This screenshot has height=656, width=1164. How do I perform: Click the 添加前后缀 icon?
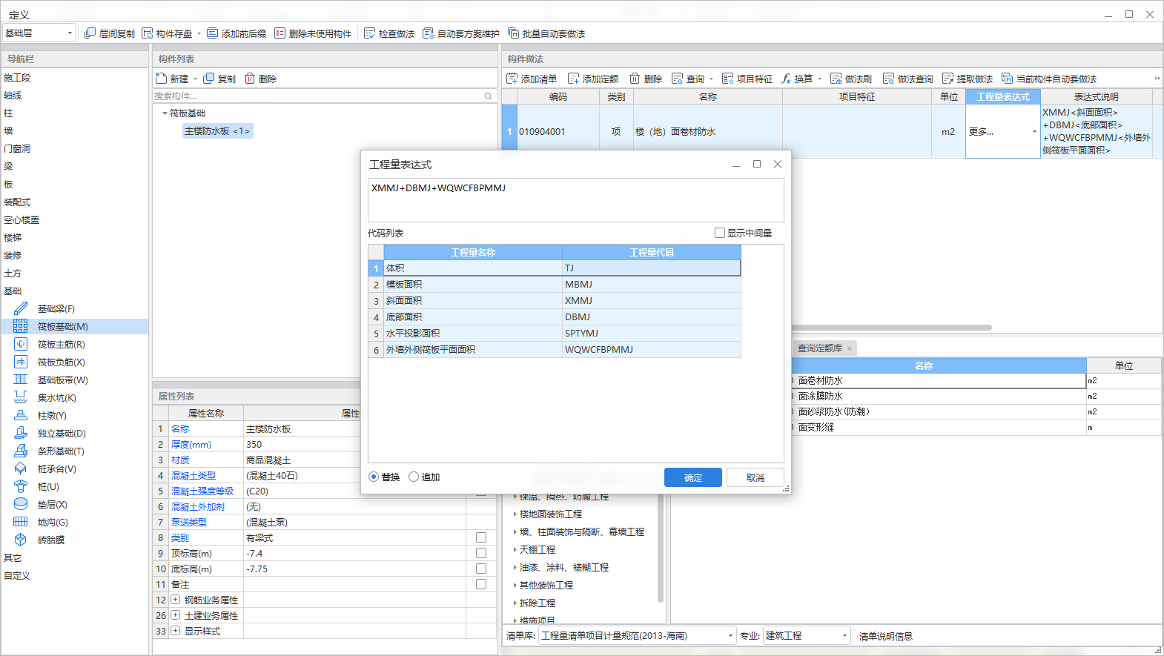click(x=213, y=33)
